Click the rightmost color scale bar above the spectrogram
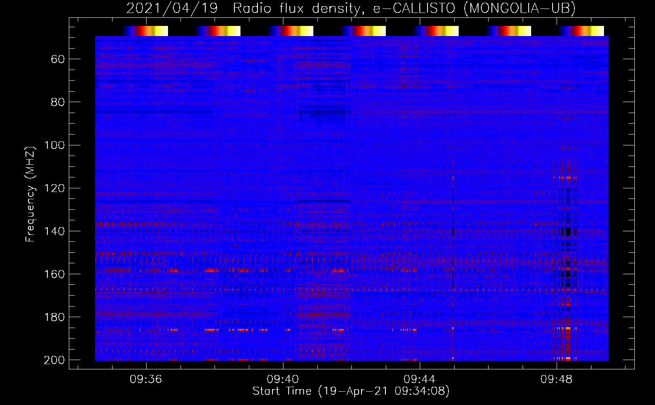Screen dimensions: 655x405 [581, 31]
